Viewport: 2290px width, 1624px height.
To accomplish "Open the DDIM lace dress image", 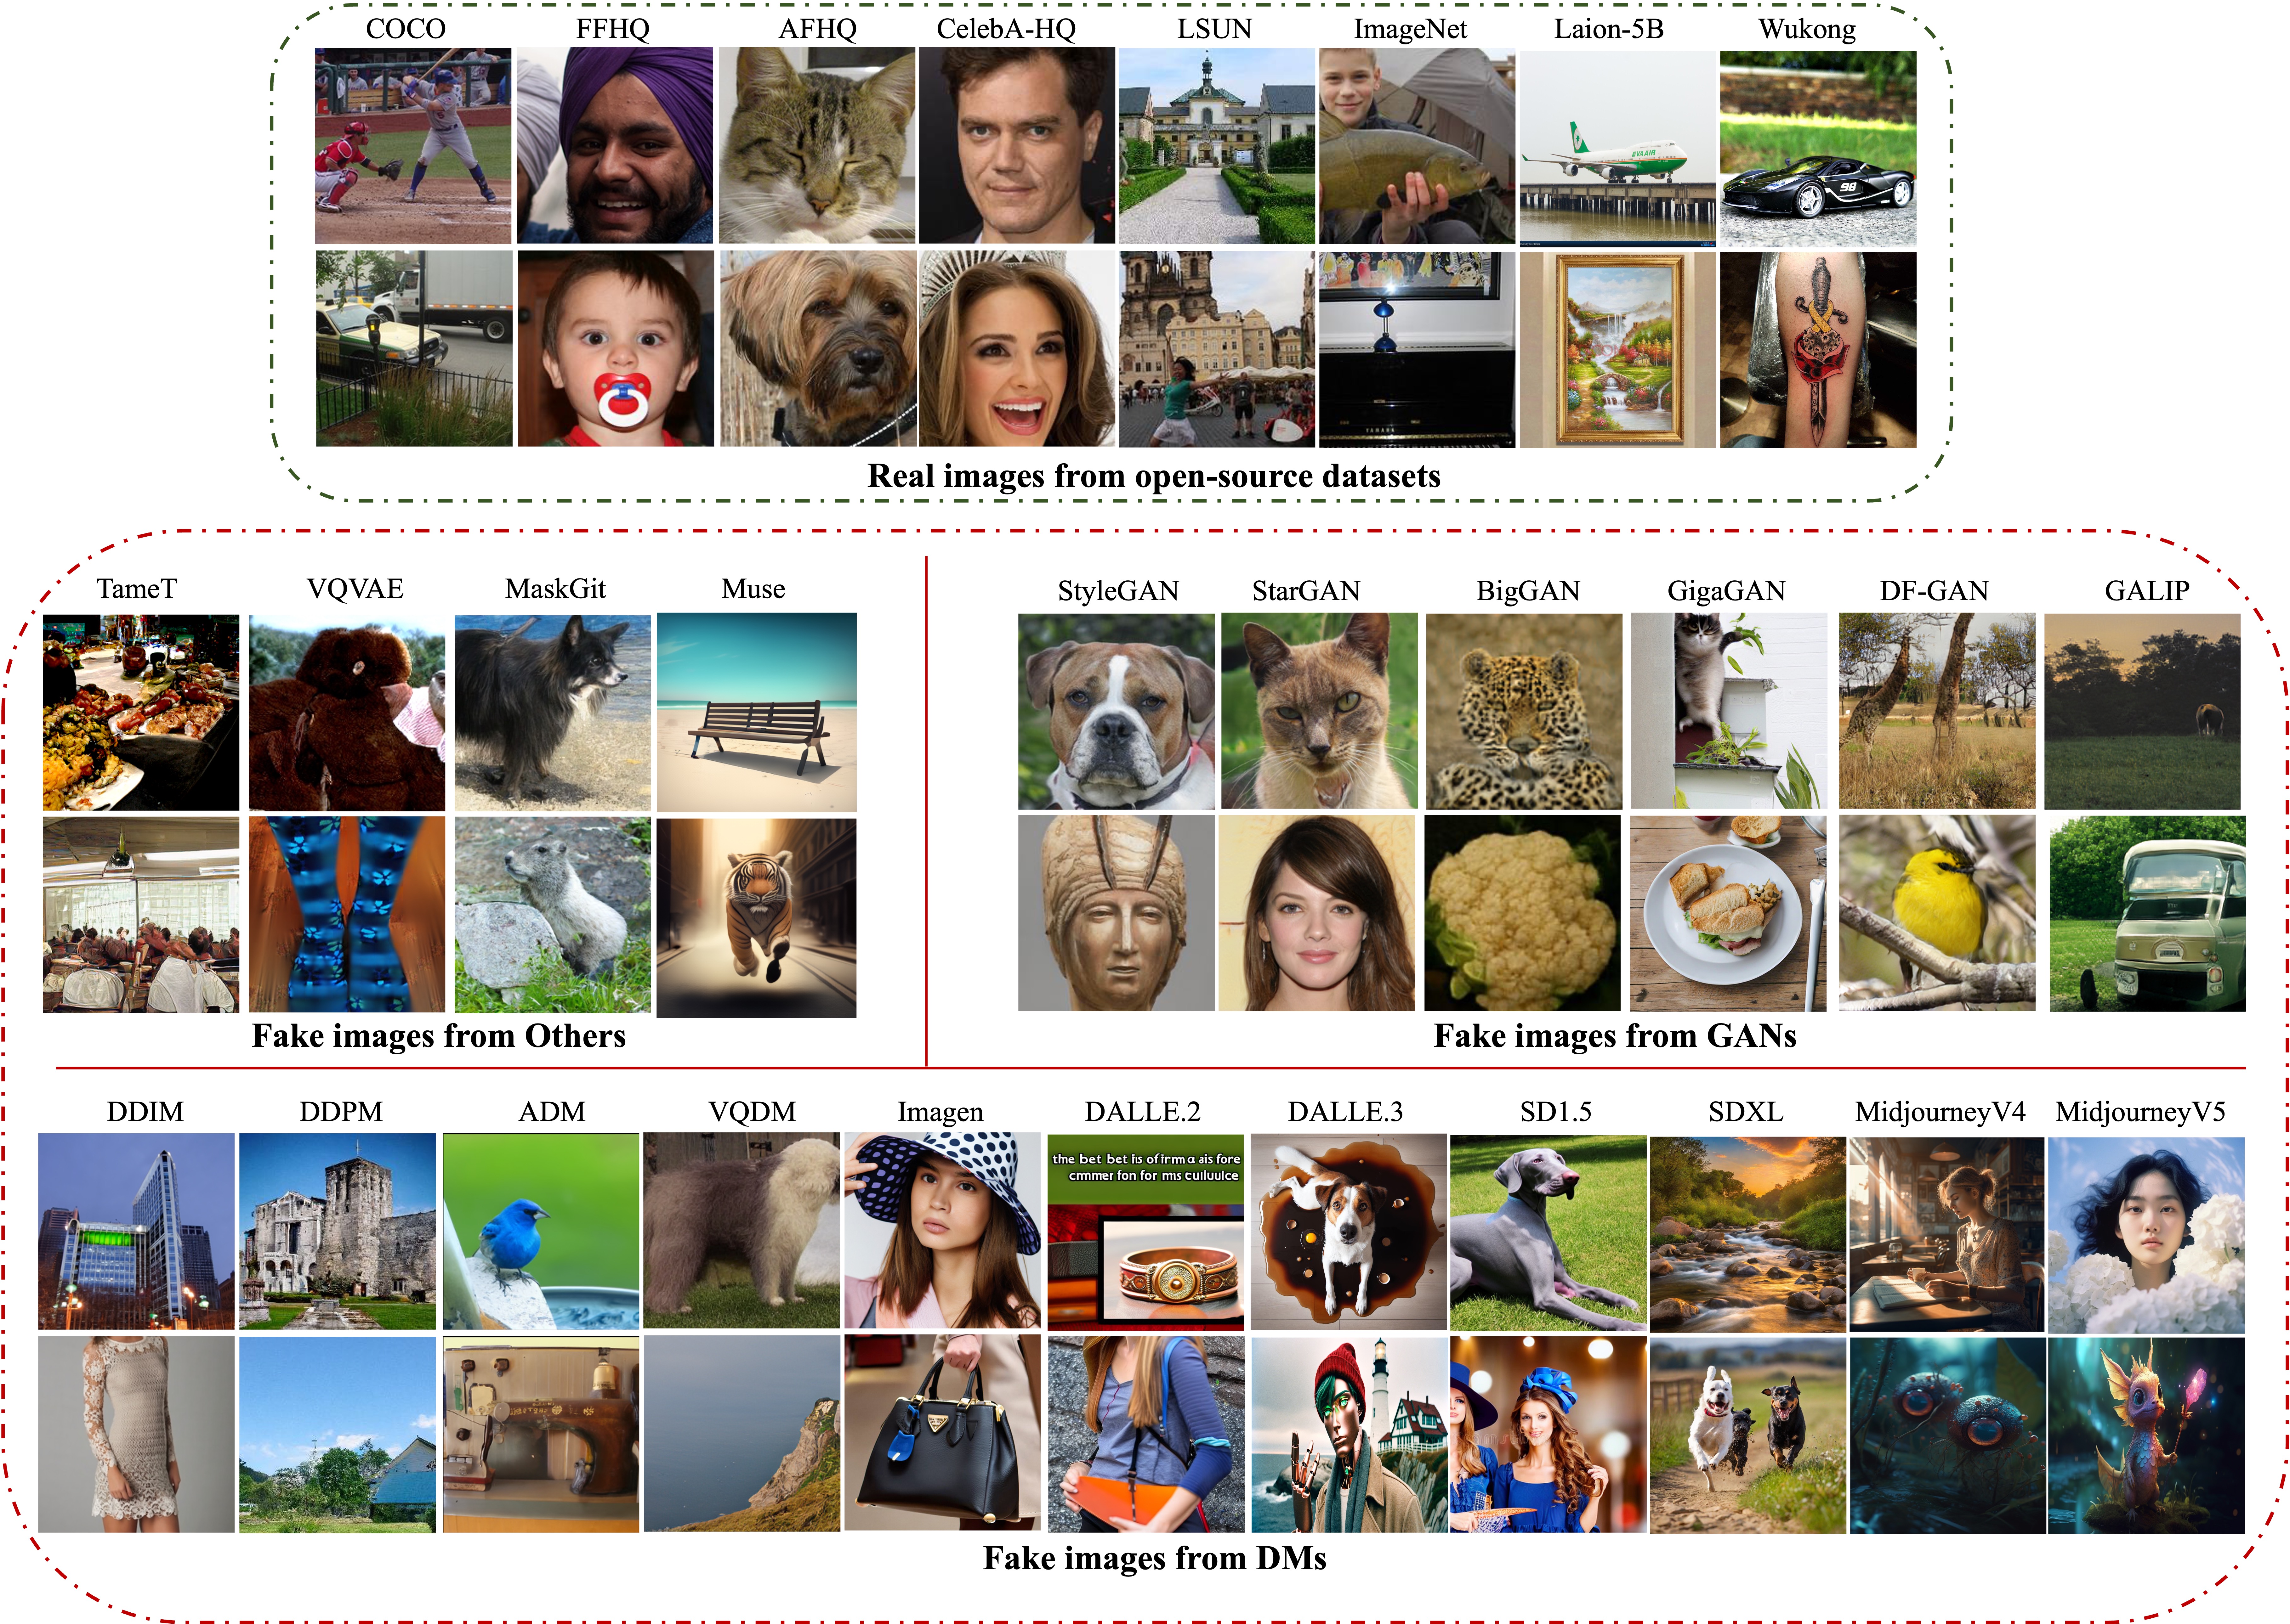I will [136, 1434].
